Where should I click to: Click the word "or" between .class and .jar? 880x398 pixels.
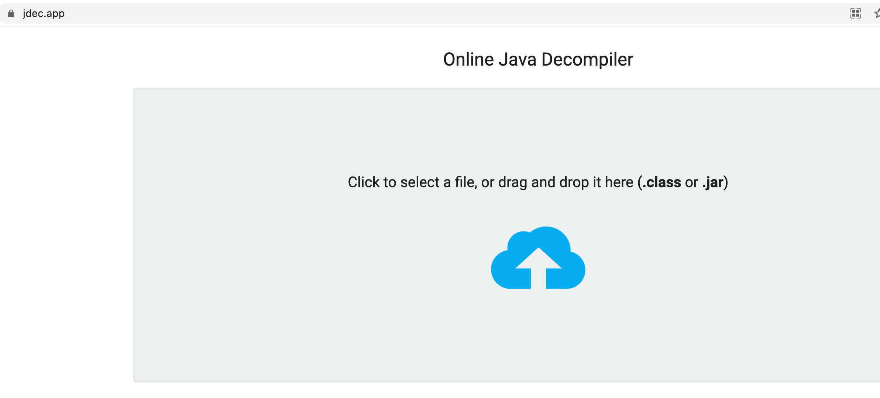click(x=691, y=182)
